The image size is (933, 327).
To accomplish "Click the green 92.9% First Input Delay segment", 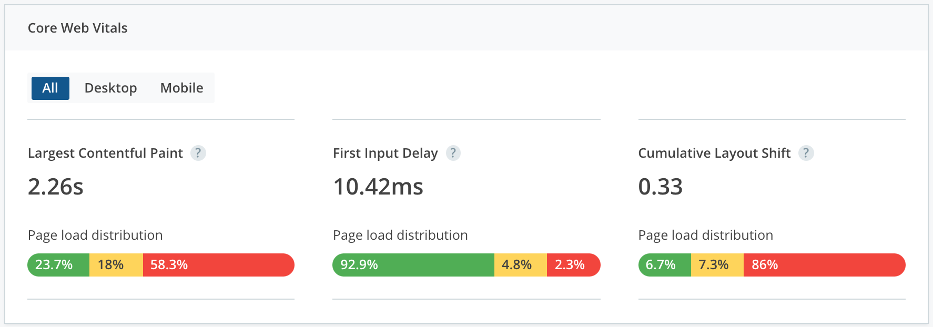I will point(410,265).
